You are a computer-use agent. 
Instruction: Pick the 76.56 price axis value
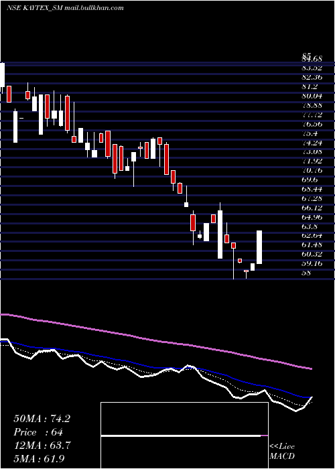312,124
